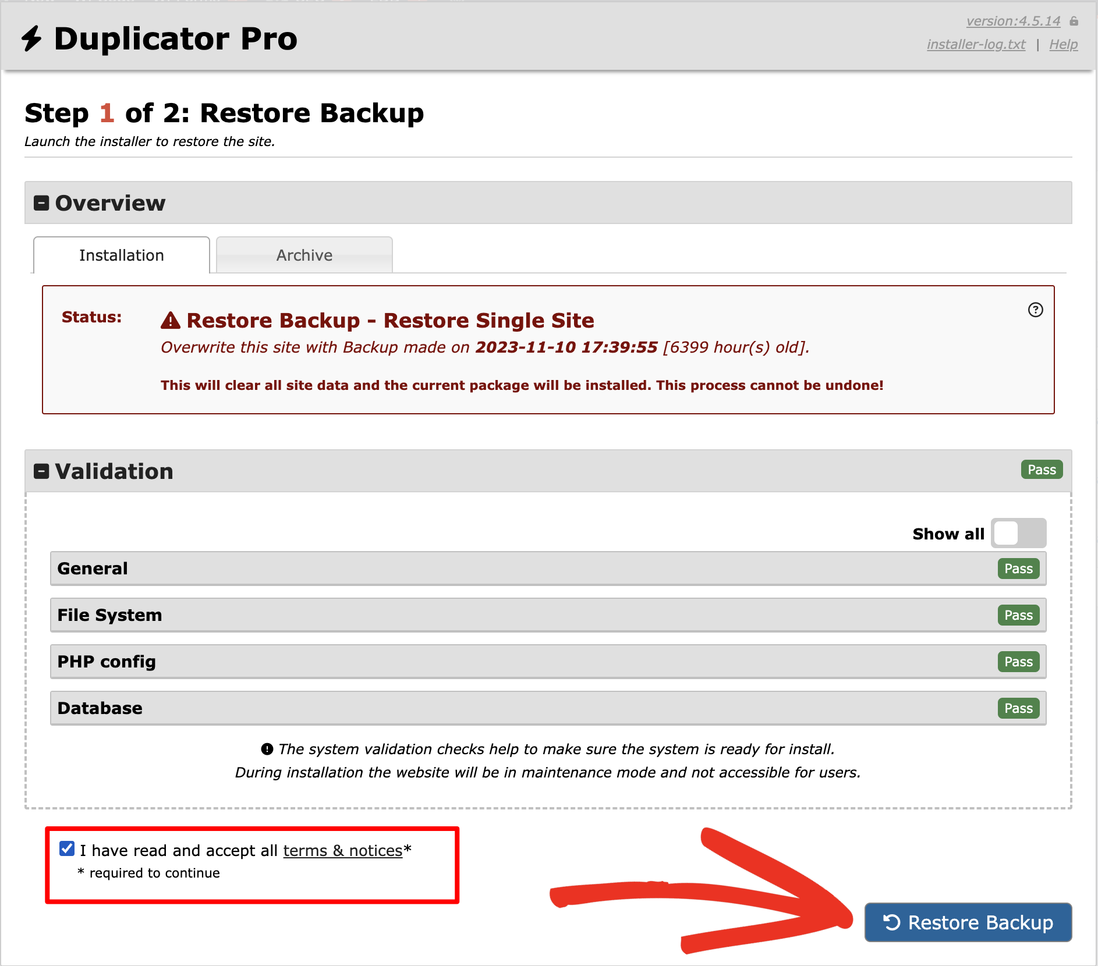Click the '* required to continue' note

149,873
